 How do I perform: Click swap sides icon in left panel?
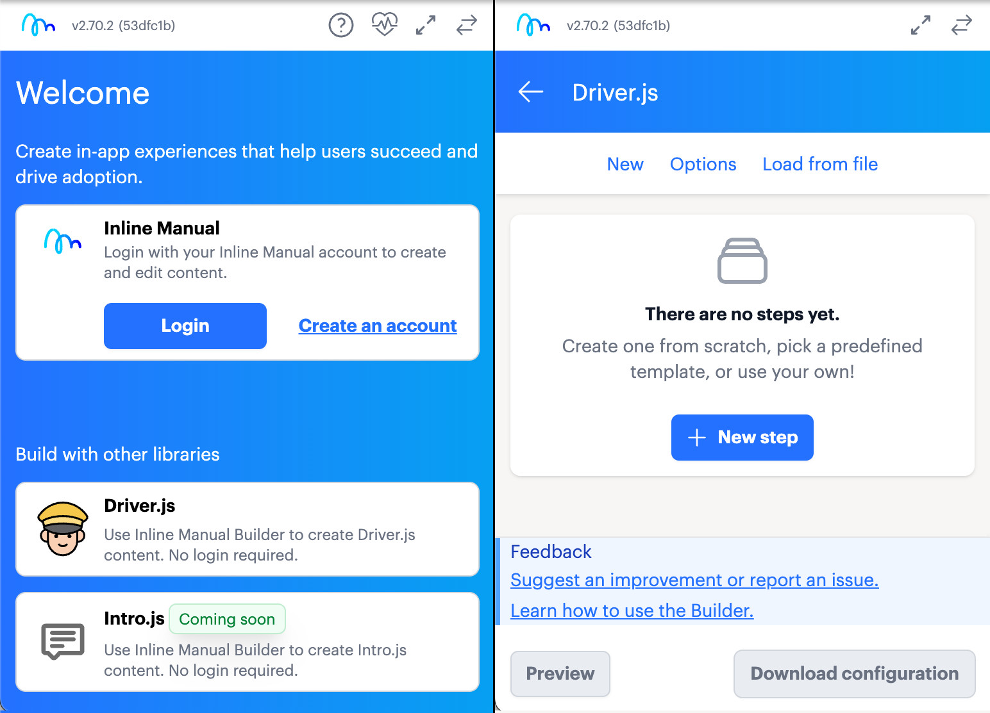466,25
